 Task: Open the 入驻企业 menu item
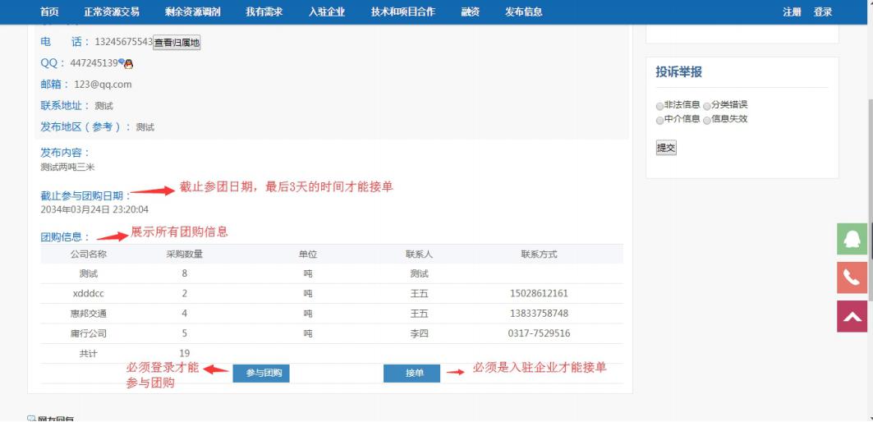coord(327,11)
